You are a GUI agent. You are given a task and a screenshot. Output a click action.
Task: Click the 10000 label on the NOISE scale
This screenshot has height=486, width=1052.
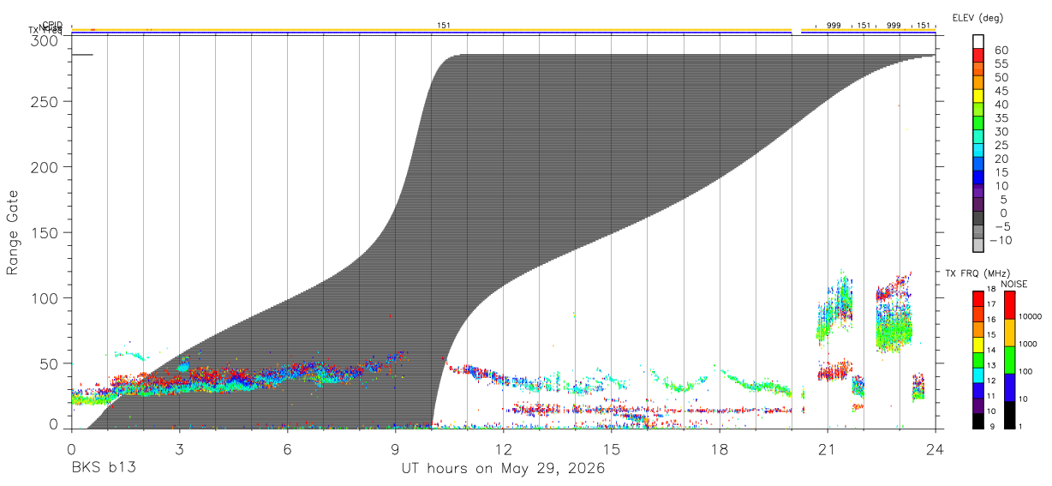(1030, 316)
